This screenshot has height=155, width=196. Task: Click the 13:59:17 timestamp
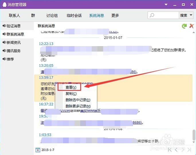[46, 77]
